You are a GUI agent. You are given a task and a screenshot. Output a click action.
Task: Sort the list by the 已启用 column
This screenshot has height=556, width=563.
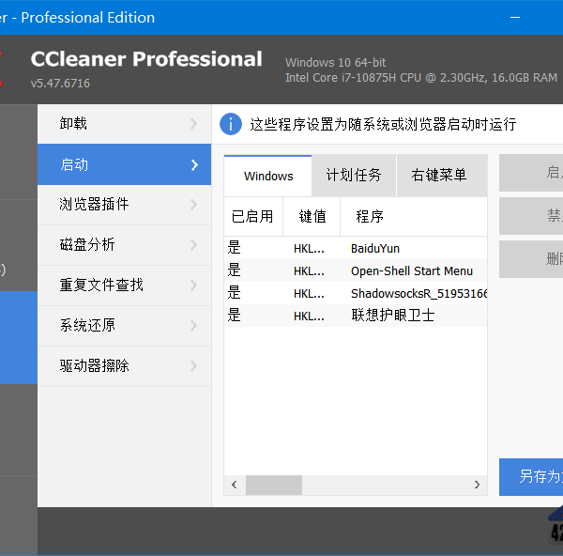(251, 217)
